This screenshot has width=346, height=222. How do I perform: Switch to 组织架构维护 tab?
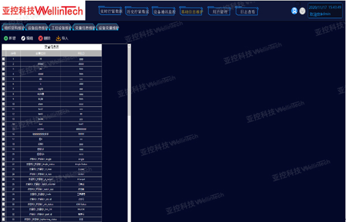click(14, 28)
